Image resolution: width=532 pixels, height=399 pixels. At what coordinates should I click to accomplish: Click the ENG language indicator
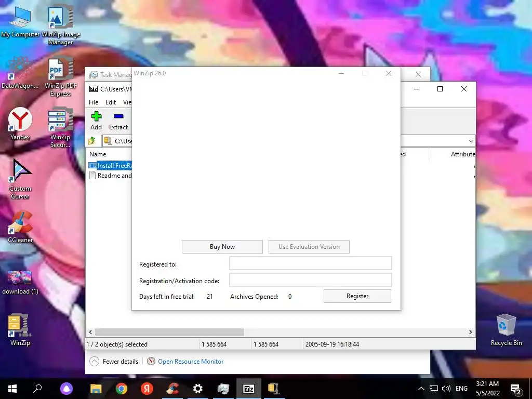(x=461, y=389)
